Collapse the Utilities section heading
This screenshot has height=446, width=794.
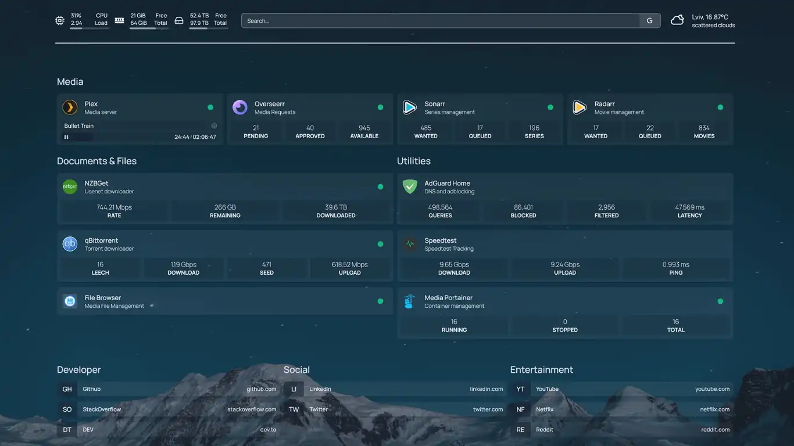(x=413, y=161)
